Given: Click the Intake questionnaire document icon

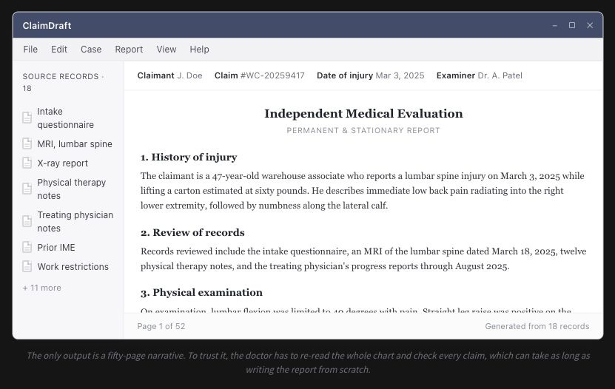Looking at the screenshot, I should [27, 118].
